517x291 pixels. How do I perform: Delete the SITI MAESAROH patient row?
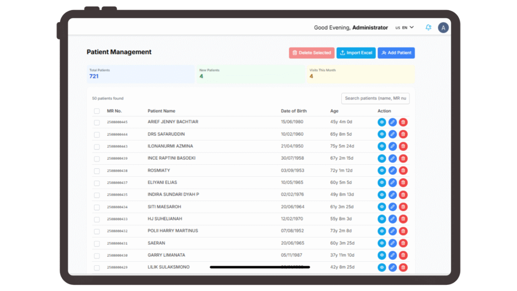(x=403, y=207)
